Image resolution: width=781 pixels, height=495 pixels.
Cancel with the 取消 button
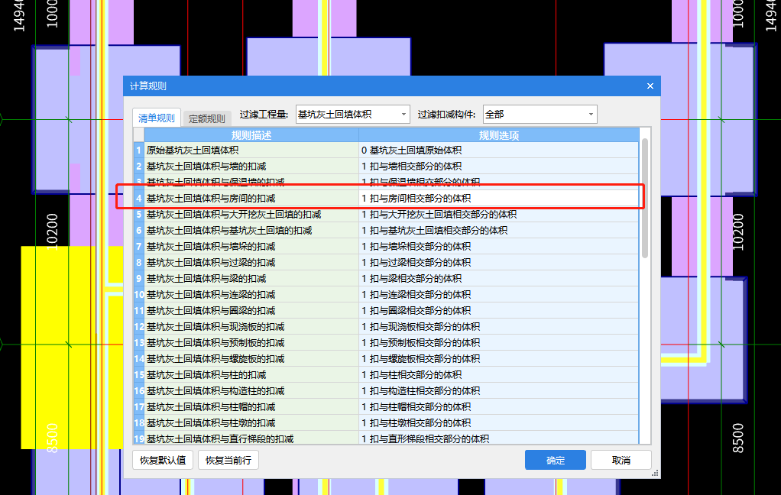click(x=621, y=460)
